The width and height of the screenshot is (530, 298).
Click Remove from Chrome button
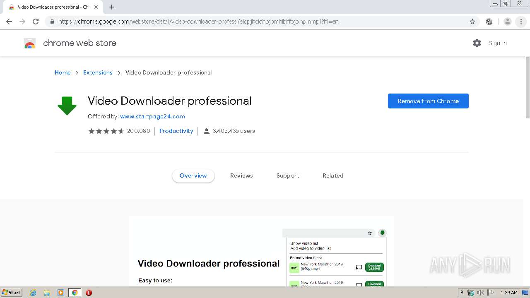coord(428,101)
